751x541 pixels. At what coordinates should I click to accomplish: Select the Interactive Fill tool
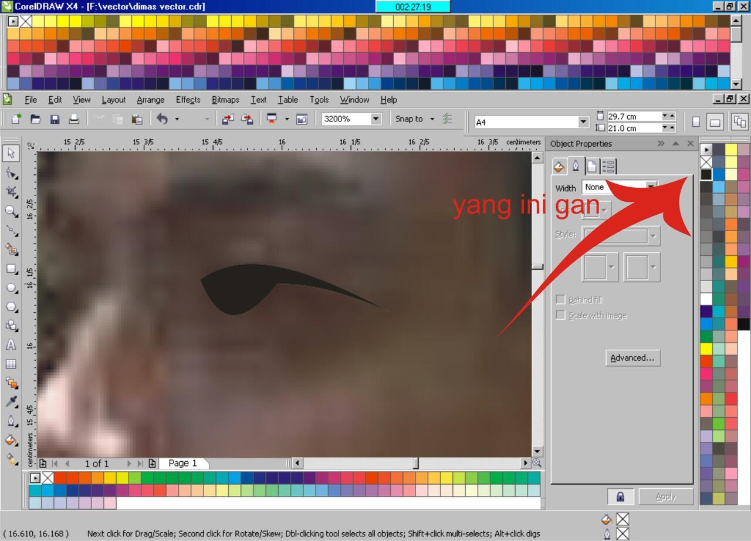11,459
